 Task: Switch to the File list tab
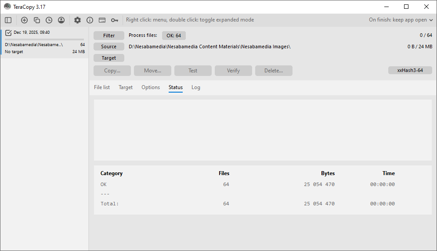click(102, 87)
